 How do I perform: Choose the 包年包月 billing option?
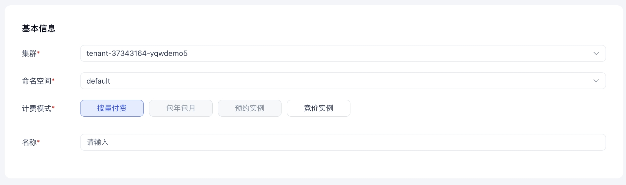coord(181,108)
